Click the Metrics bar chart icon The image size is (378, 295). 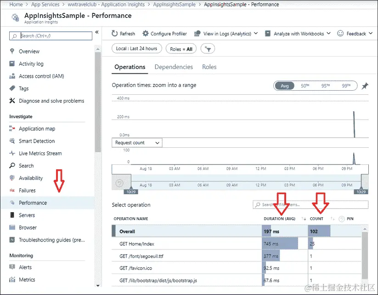(x=12, y=279)
